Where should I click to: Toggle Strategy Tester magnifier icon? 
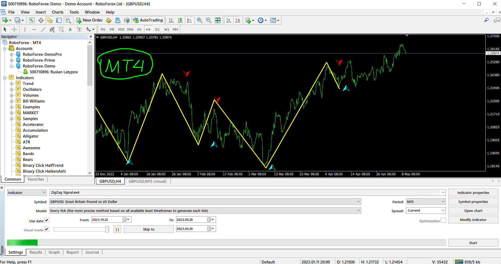68,20
